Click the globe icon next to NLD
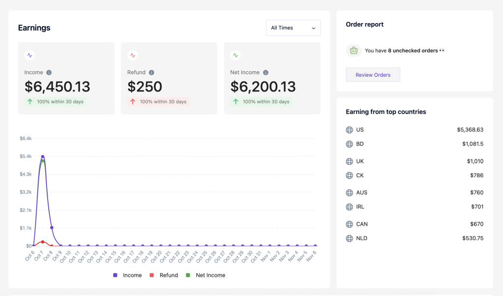 coord(349,238)
